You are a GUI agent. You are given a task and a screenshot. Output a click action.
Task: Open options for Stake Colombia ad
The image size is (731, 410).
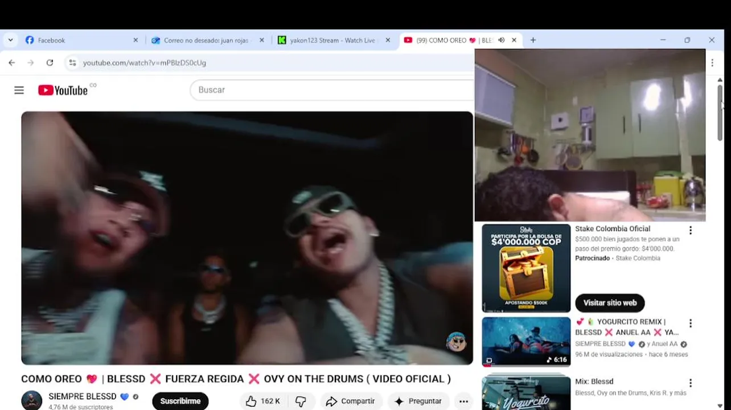(691, 231)
